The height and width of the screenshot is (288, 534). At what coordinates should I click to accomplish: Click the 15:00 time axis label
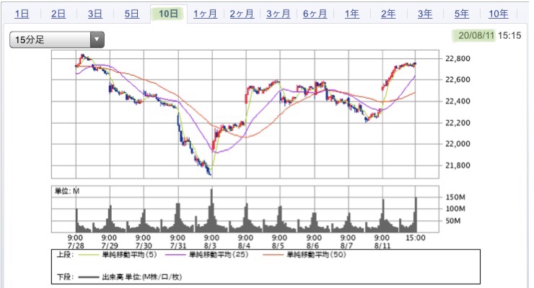click(415, 238)
